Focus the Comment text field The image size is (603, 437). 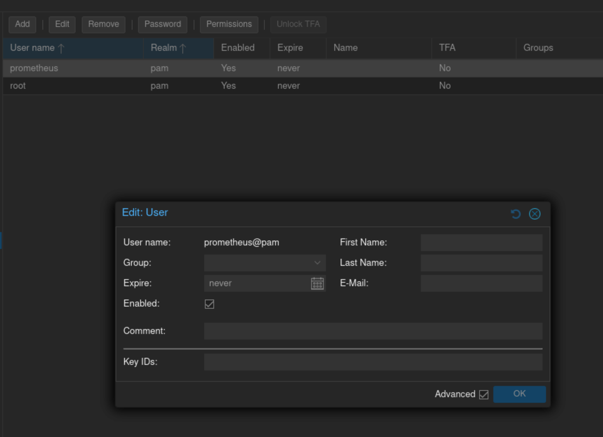[373, 331]
